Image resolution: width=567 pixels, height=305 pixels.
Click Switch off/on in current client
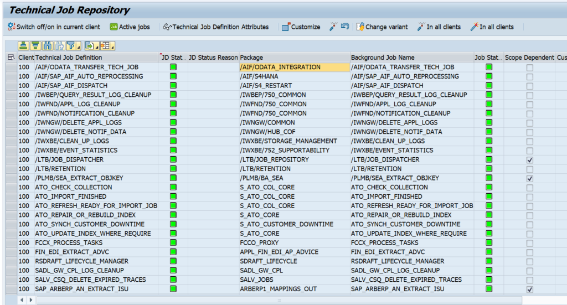[54, 27]
